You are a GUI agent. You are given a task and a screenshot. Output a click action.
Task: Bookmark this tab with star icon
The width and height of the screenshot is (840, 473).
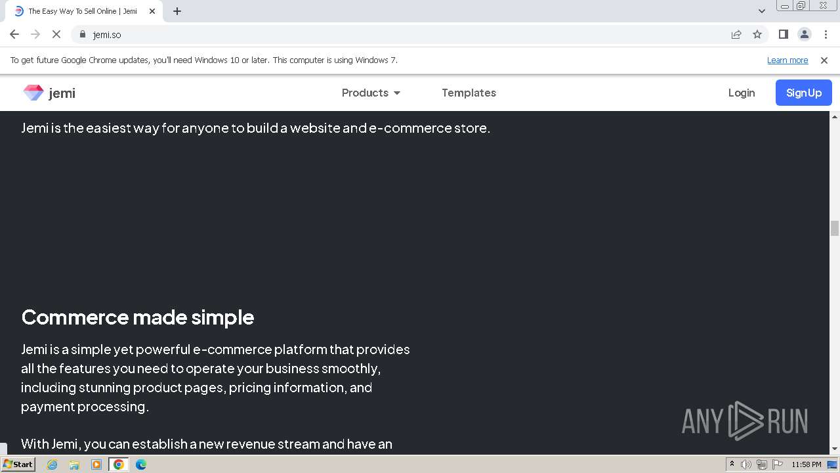[x=757, y=34]
